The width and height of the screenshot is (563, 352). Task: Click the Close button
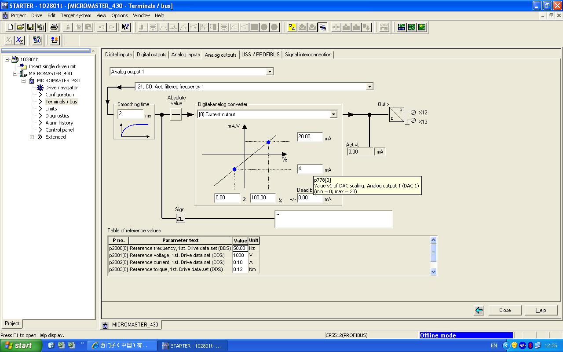point(505,310)
